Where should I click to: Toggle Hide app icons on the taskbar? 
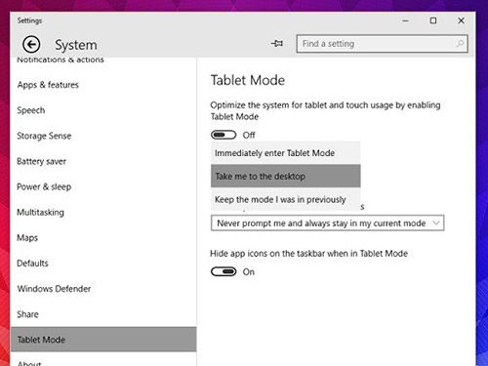click(224, 271)
